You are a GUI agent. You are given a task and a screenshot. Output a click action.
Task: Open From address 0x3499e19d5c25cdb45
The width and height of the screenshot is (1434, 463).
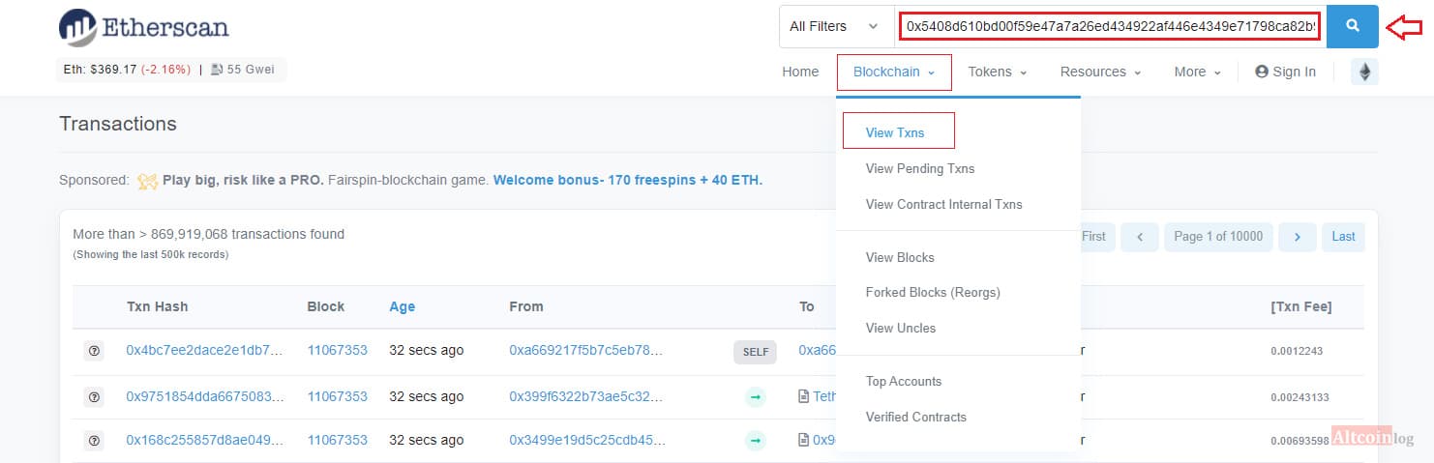point(587,440)
